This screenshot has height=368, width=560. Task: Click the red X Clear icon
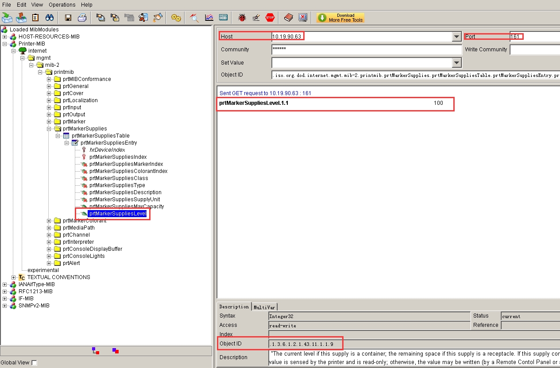click(303, 18)
